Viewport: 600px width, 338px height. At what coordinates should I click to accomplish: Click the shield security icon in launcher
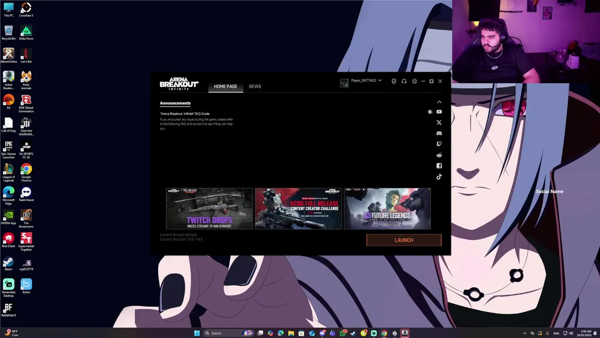394,81
